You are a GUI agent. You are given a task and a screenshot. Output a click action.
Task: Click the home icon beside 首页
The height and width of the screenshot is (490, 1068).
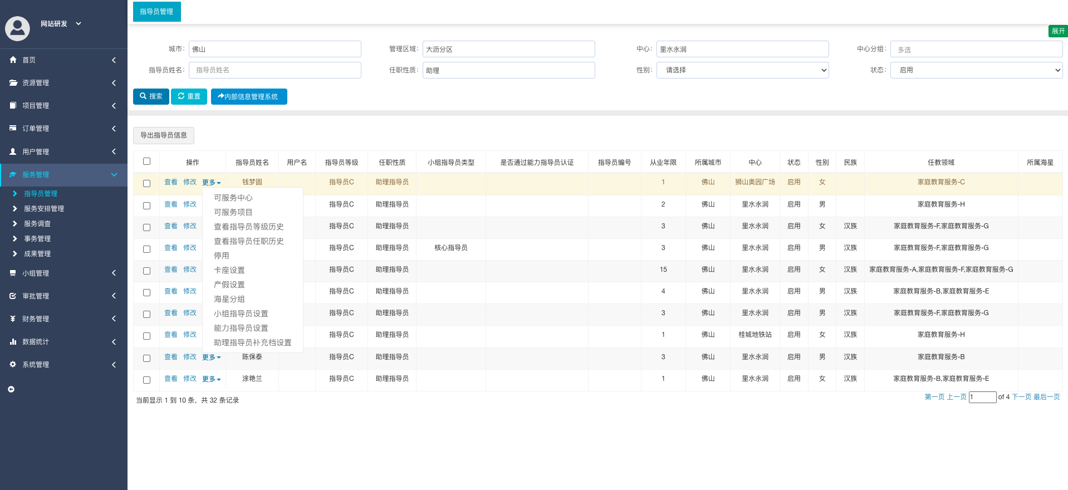[13, 60]
